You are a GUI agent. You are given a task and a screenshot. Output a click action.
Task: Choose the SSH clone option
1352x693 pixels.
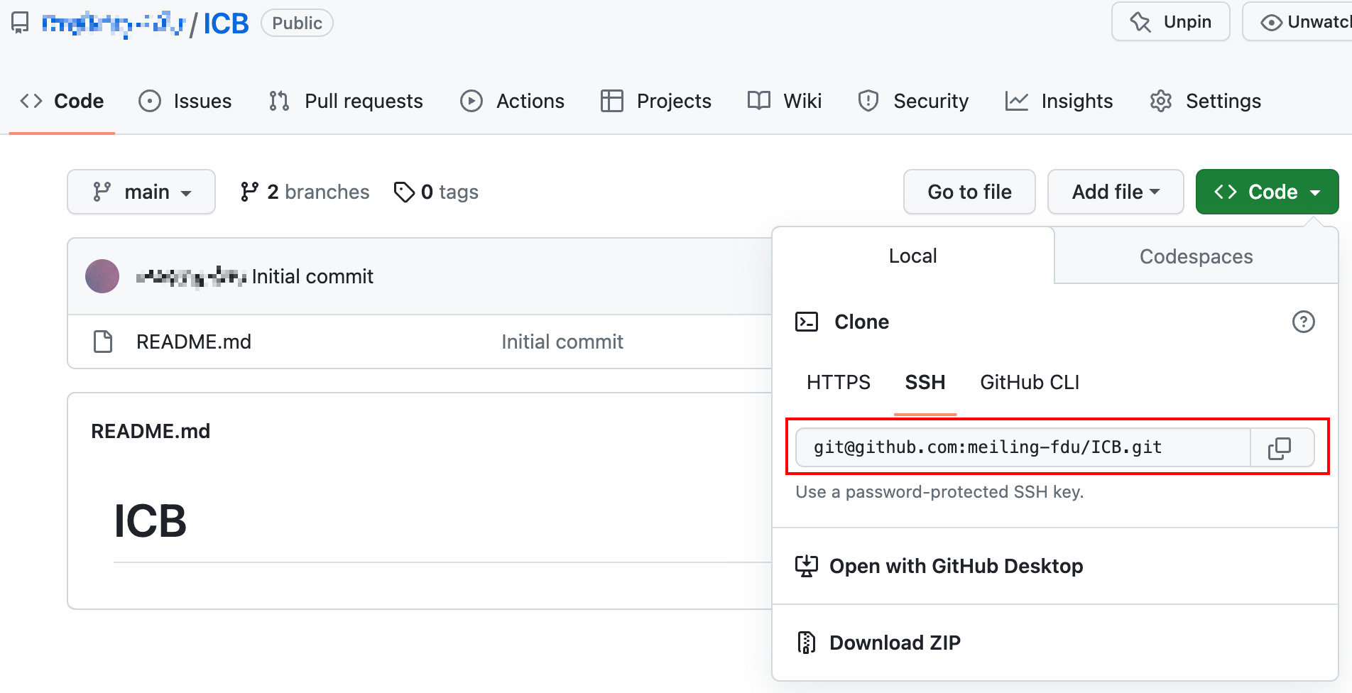point(925,382)
